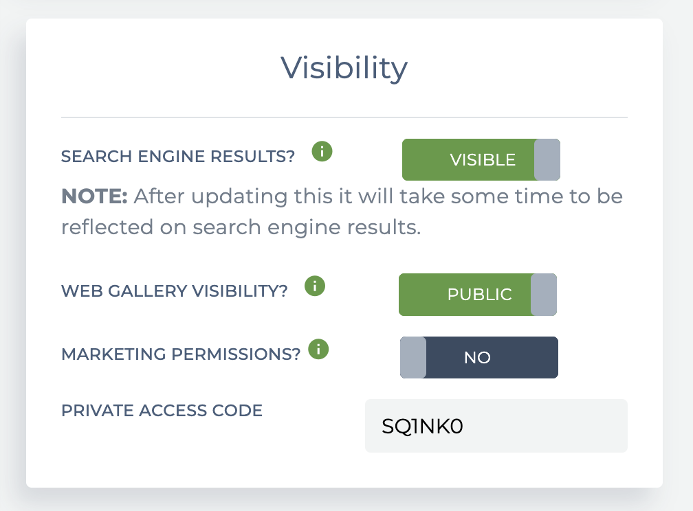Select the MARKETING PERMISSIONS? label

click(x=181, y=354)
